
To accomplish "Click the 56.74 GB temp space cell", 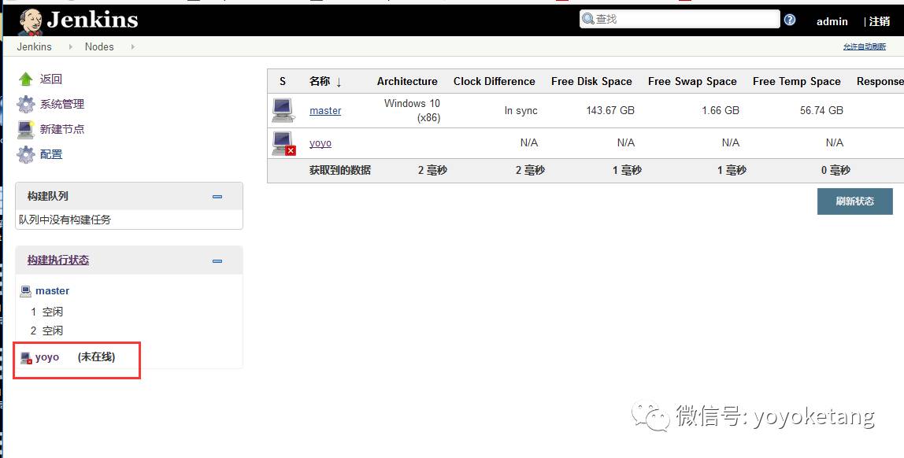I will point(821,110).
